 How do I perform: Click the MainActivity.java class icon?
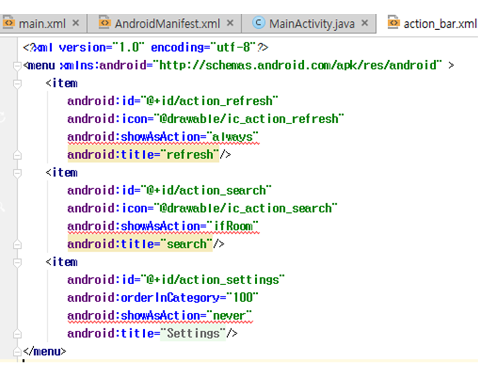[x=259, y=23]
